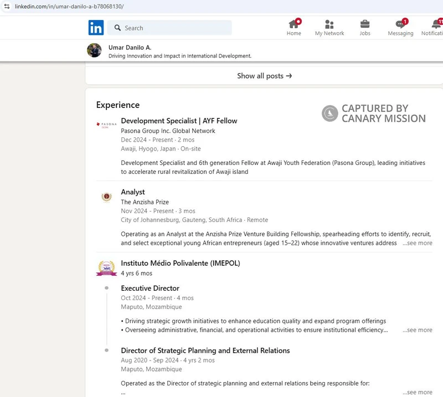Expand see more on Executive Director description
This screenshot has height=397, width=443.
(x=418, y=330)
